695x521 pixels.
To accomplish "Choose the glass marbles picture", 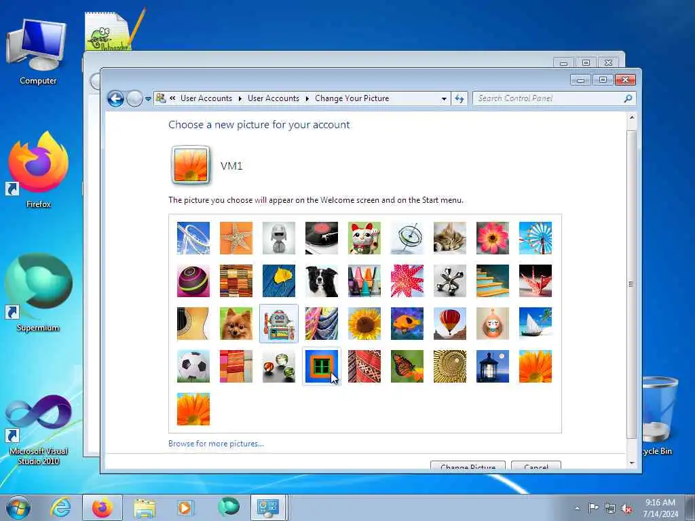I will coord(279,366).
